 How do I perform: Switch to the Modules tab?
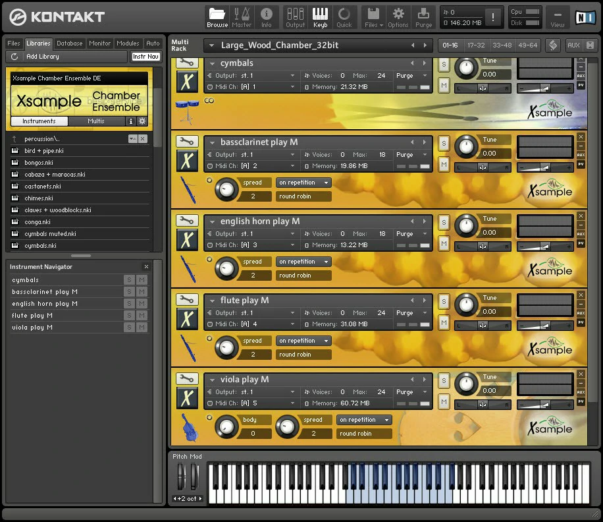(128, 43)
